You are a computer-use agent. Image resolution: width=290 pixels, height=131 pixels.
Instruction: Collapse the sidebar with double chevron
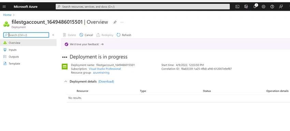click(53, 35)
